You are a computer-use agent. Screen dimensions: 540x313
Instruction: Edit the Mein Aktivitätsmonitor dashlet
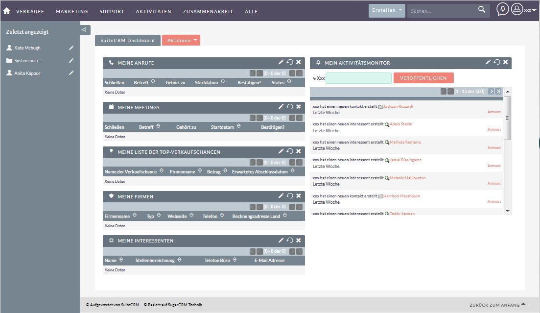pos(488,62)
